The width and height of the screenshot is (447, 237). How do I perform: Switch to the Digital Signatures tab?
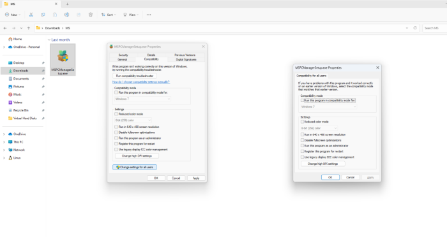[186, 59]
